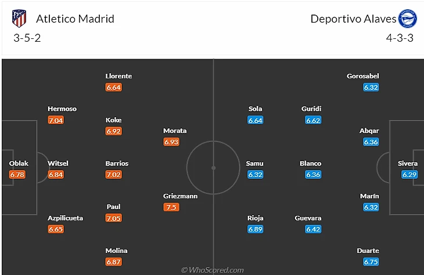The height and width of the screenshot is (275, 424).
Task: Select Sivera's 6.29 rating badge
Action: (409, 174)
